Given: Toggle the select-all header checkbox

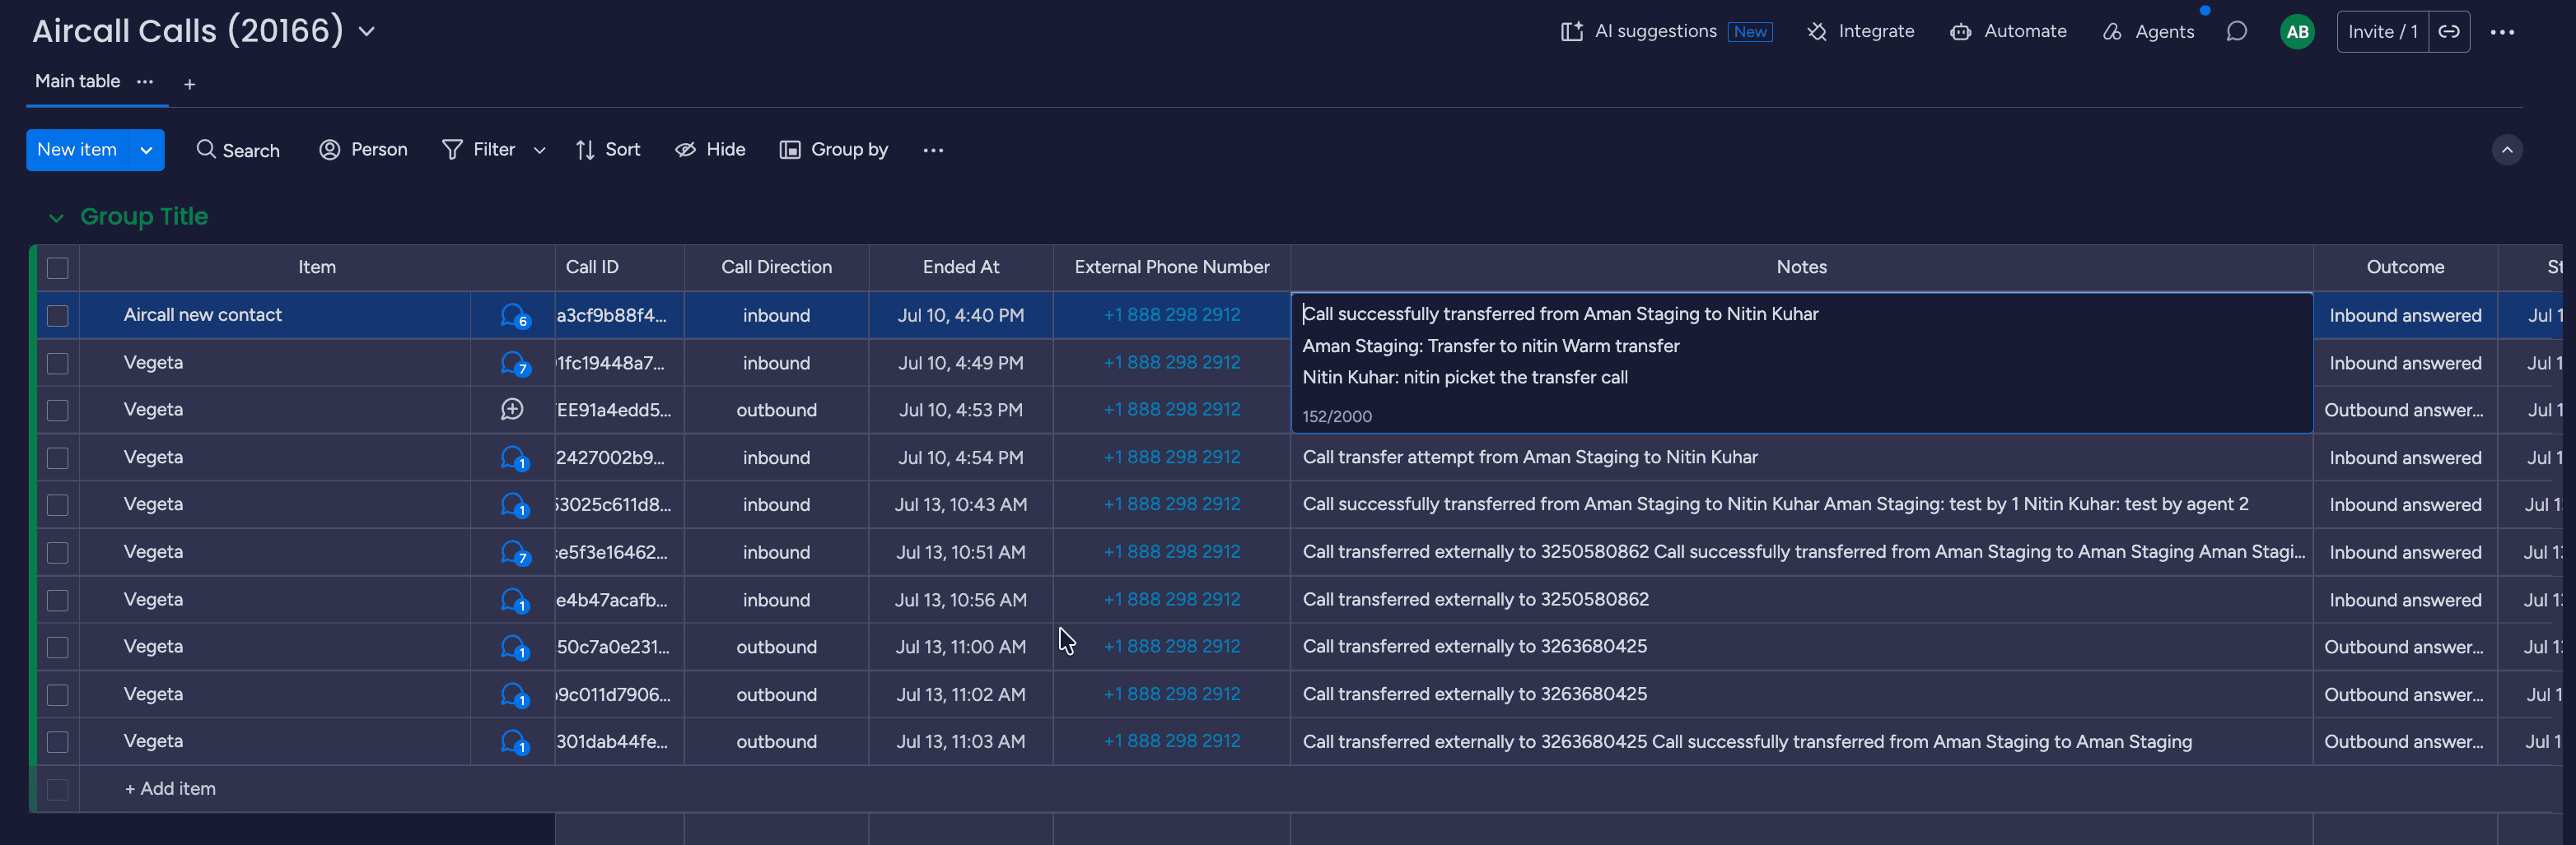Looking at the screenshot, I should pyautogui.click(x=58, y=267).
